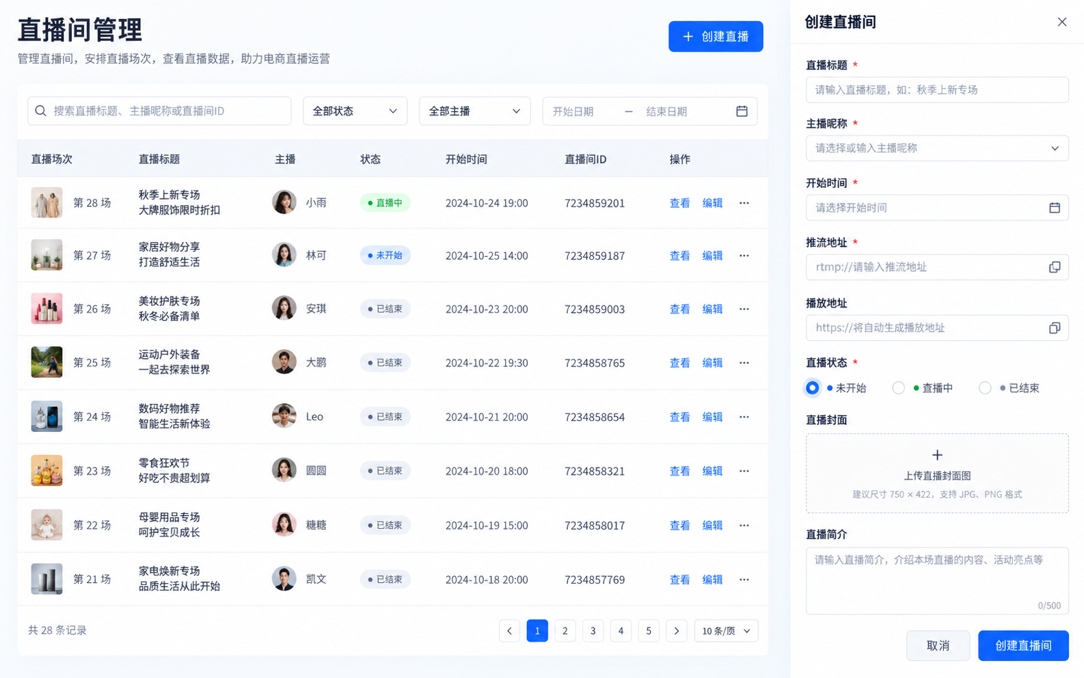The image size is (1084, 678).
Task: Open more actions for 第 24 场 row
Action: coord(744,417)
